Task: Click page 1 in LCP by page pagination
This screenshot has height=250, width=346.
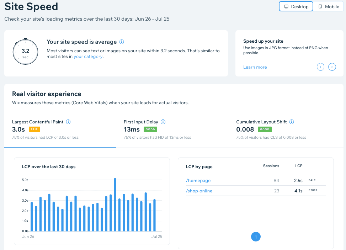Action: click(x=256, y=236)
